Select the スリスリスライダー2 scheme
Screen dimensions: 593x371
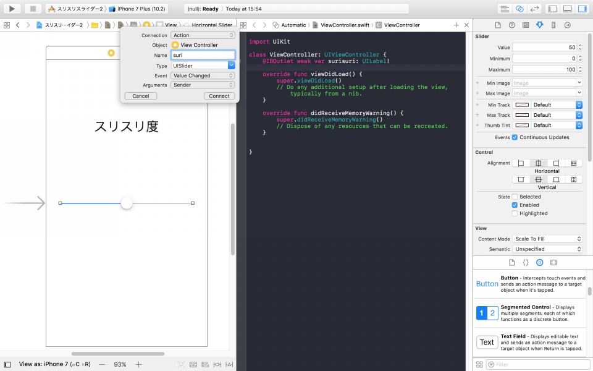pos(75,9)
